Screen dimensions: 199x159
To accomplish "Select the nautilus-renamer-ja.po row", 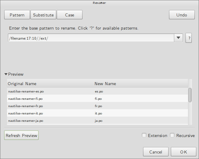I will [x=97, y=121].
